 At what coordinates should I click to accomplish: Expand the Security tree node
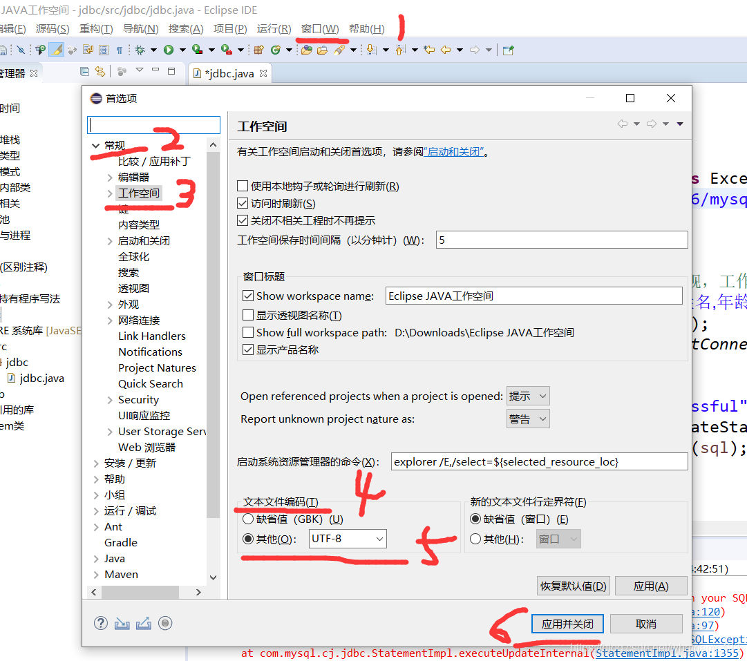click(110, 399)
